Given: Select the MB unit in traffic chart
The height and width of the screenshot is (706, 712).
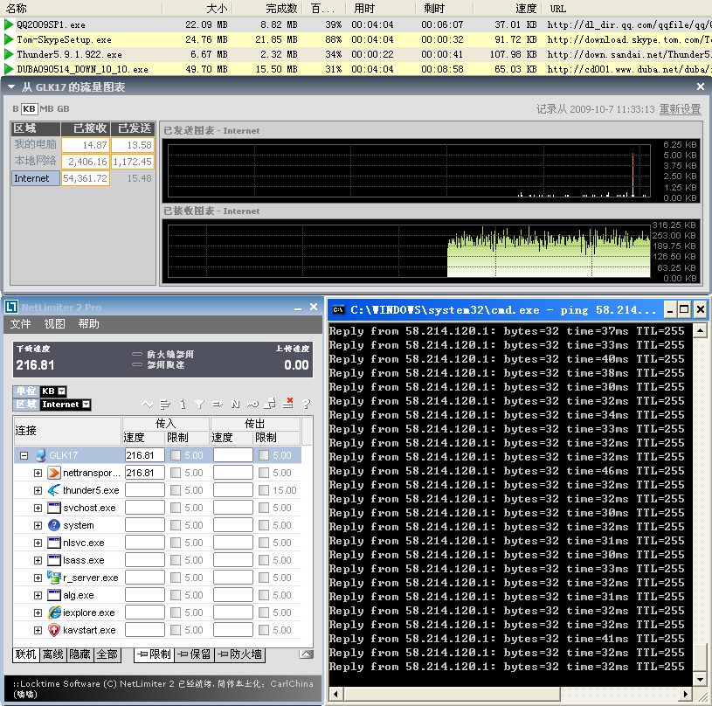Looking at the screenshot, I should click(x=47, y=109).
